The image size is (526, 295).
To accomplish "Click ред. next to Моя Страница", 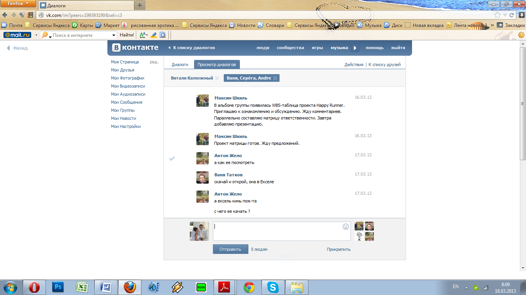I will (x=154, y=62).
